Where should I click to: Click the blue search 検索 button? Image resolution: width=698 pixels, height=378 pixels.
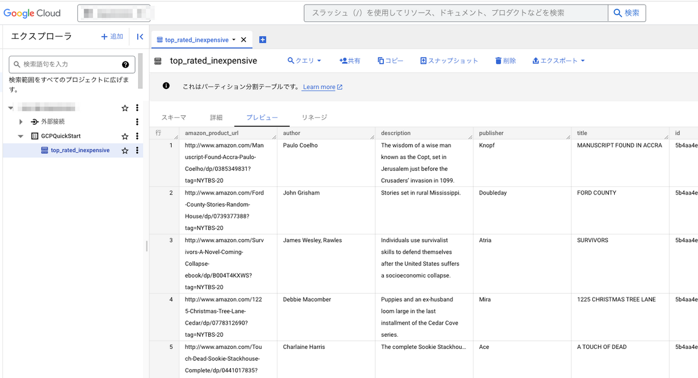[x=626, y=13]
